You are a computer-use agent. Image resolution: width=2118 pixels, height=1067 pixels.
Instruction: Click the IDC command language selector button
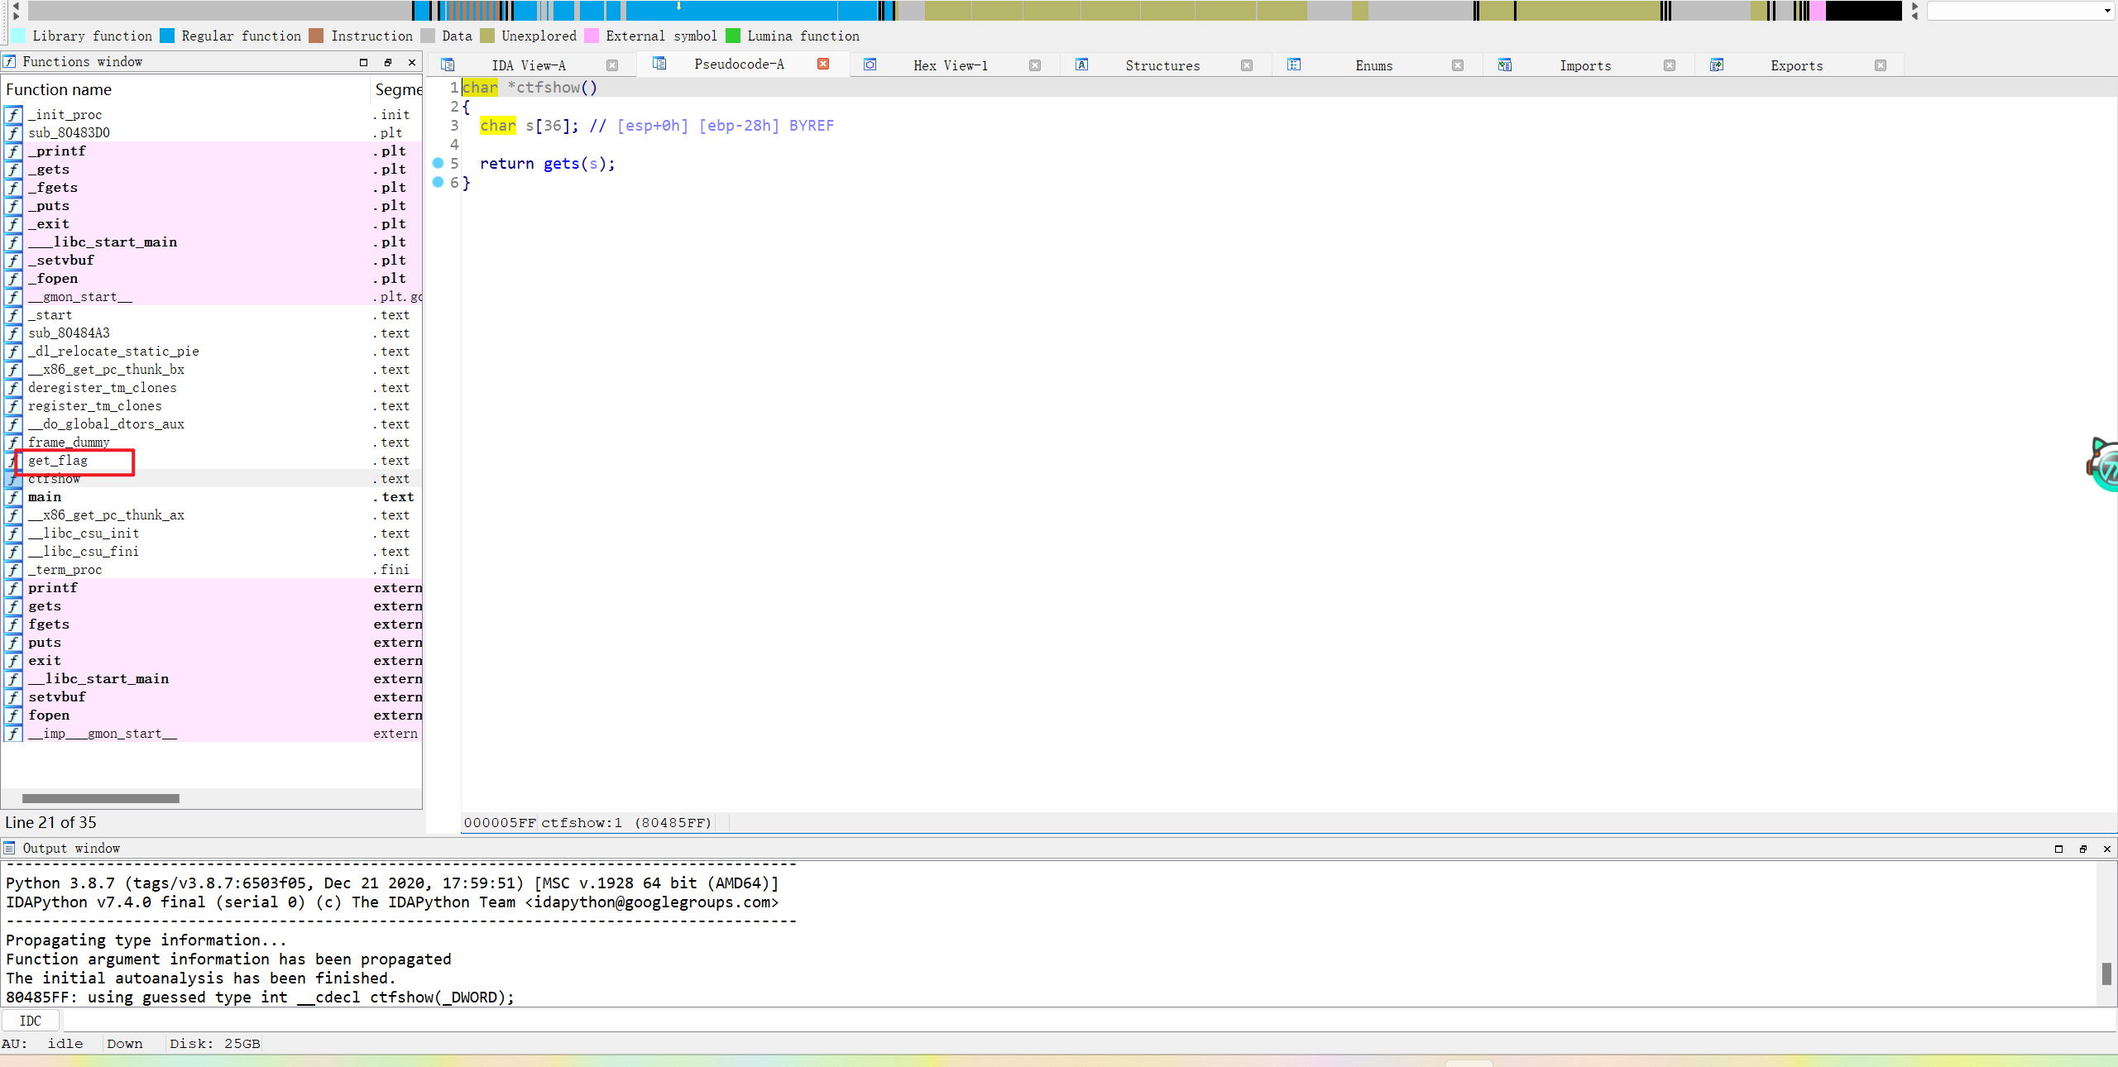coord(31,1021)
